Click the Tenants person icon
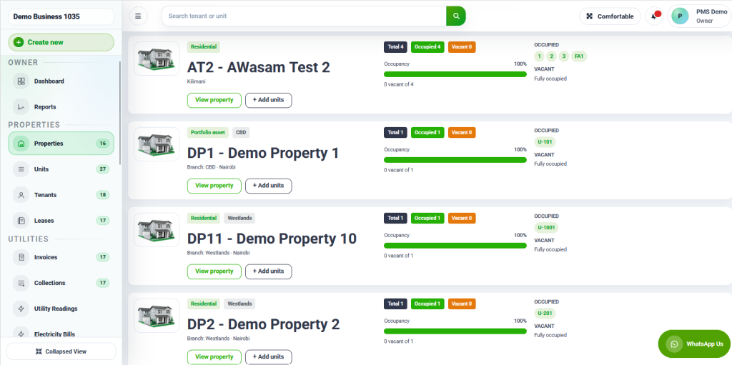The image size is (732, 365). coord(21,194)
